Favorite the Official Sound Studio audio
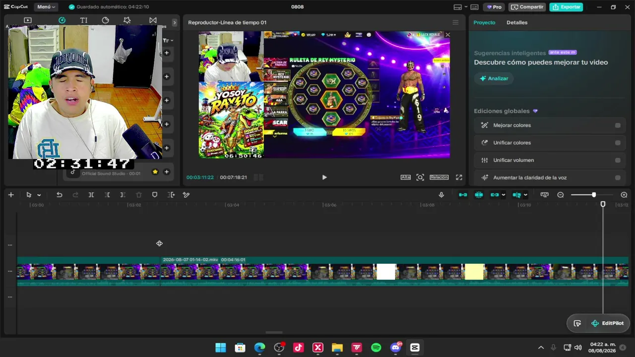 tap(155, 172)
